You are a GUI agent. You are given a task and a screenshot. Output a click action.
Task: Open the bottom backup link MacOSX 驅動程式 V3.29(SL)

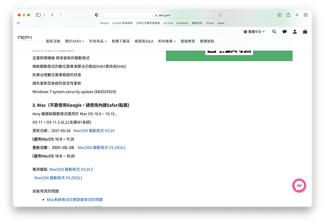58,178
